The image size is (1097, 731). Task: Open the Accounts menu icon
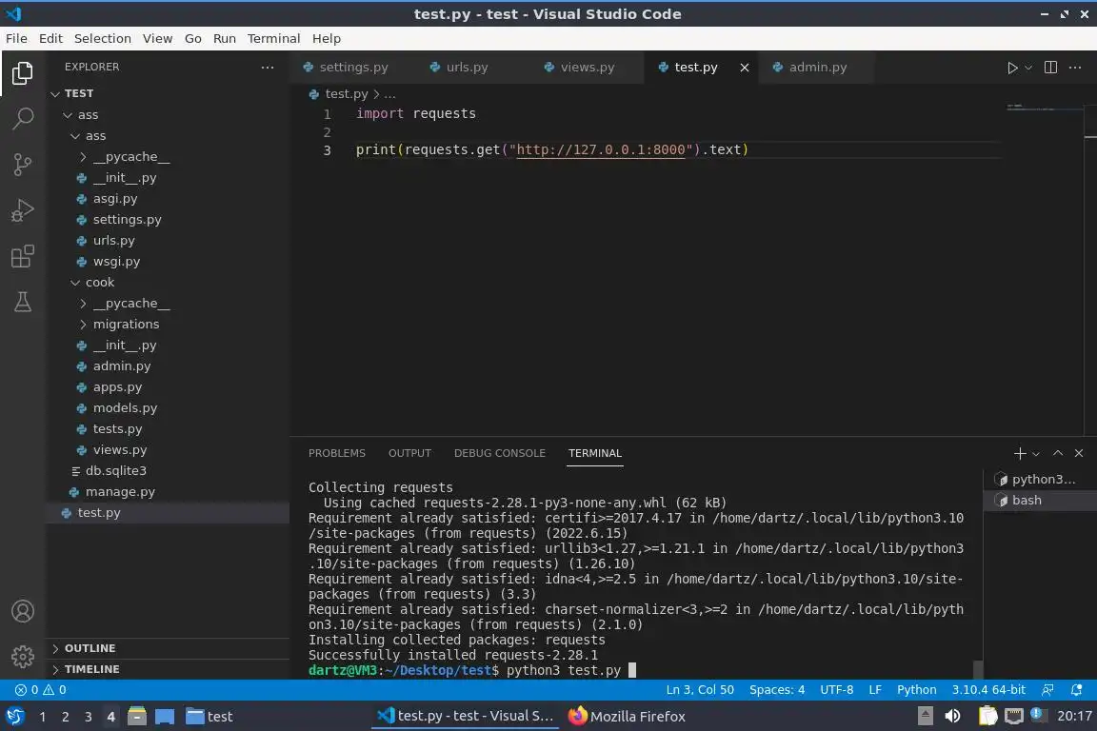[x=23, y=611]
